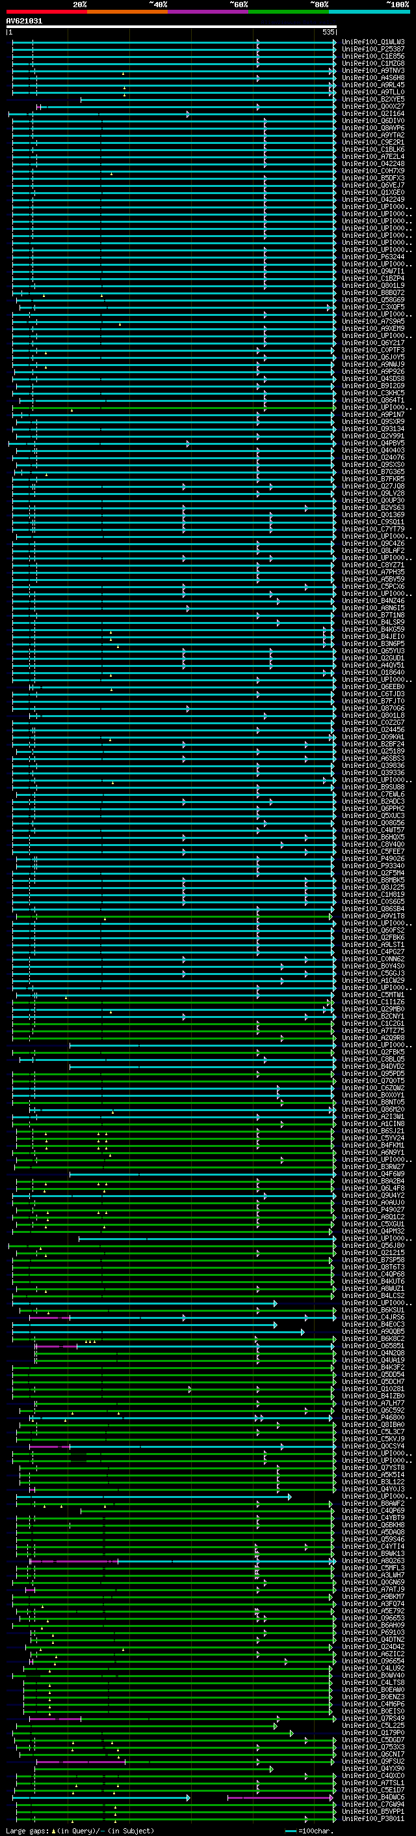Choose the UniRef100_Q9W7I1 hit name

(x=373, y=271)
